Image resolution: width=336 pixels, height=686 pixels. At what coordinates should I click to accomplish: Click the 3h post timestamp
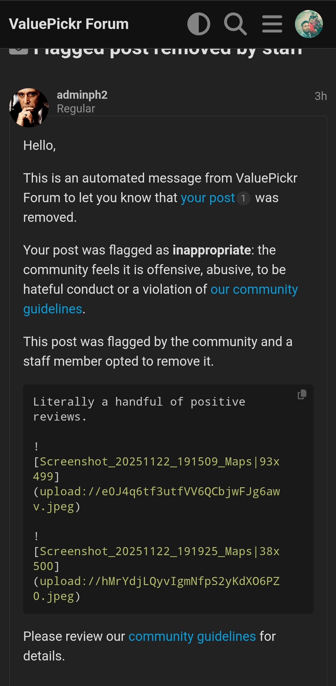coord(320,96)
